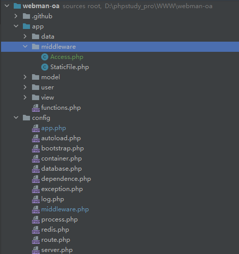The width and height of the screenshot is (239, 254).
Task: Click the StaticFile.php class icon
Action: point(45,67)
